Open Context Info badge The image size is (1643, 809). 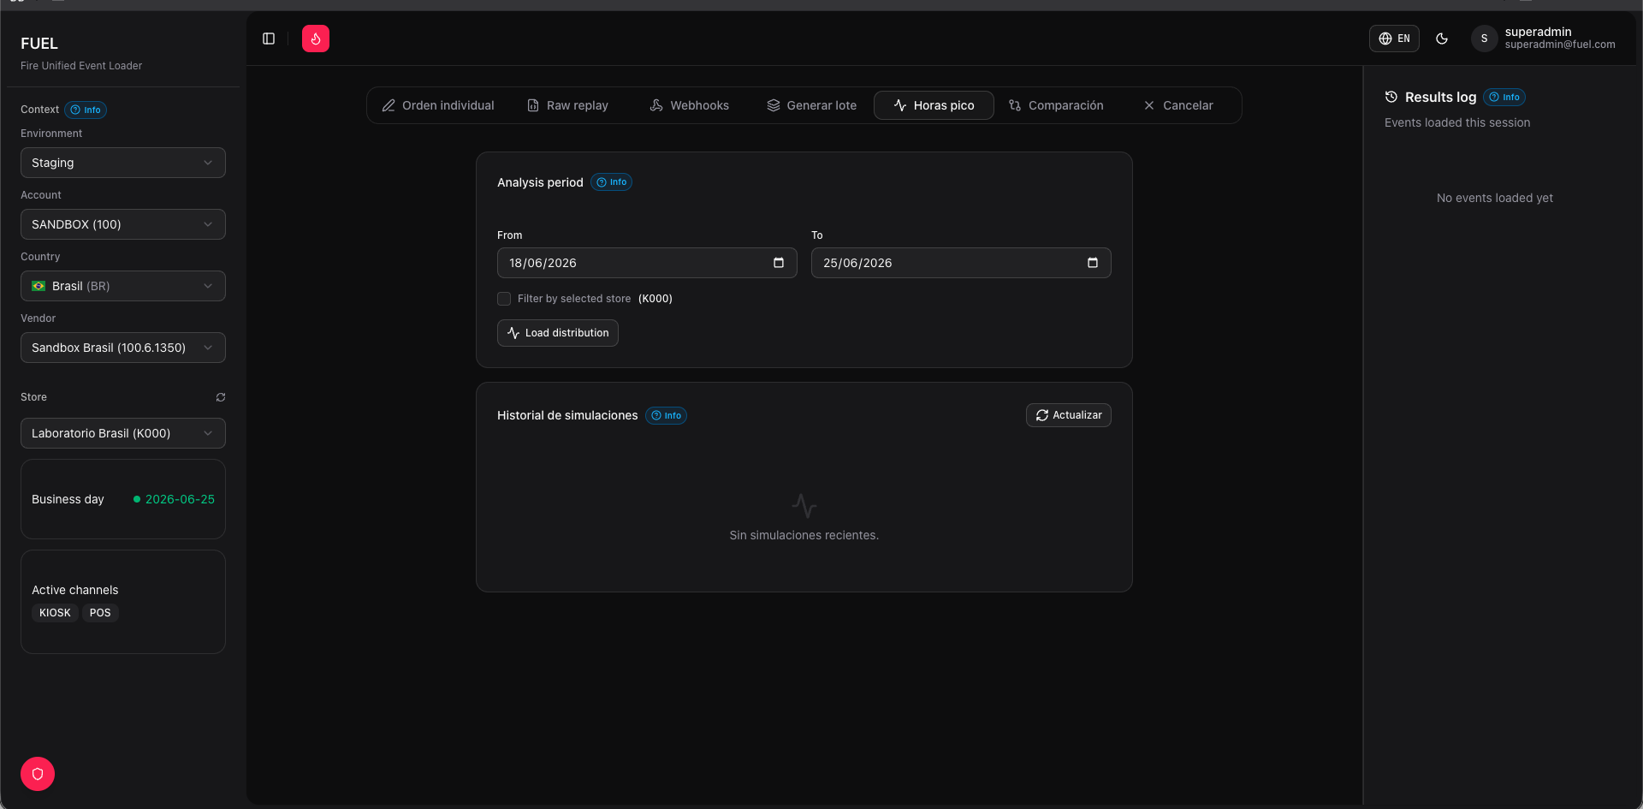(86, 110)
